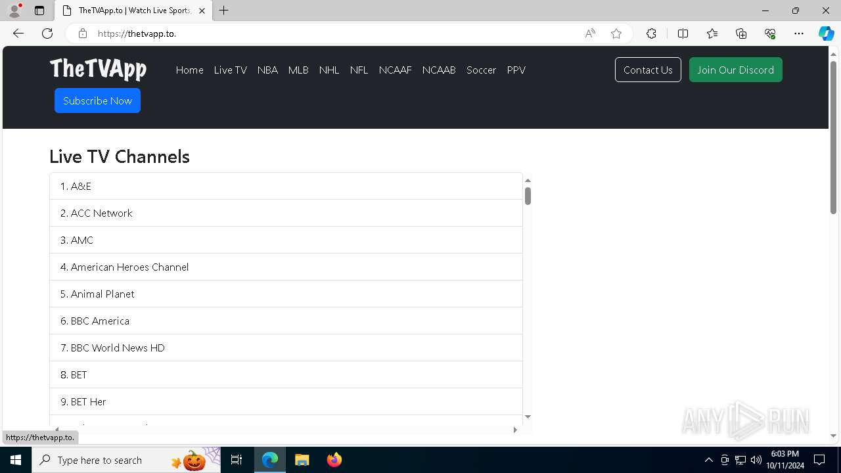Reload the page with refresh icon
This screenshot has height=473, width=841.
click(x=47, y=34)
